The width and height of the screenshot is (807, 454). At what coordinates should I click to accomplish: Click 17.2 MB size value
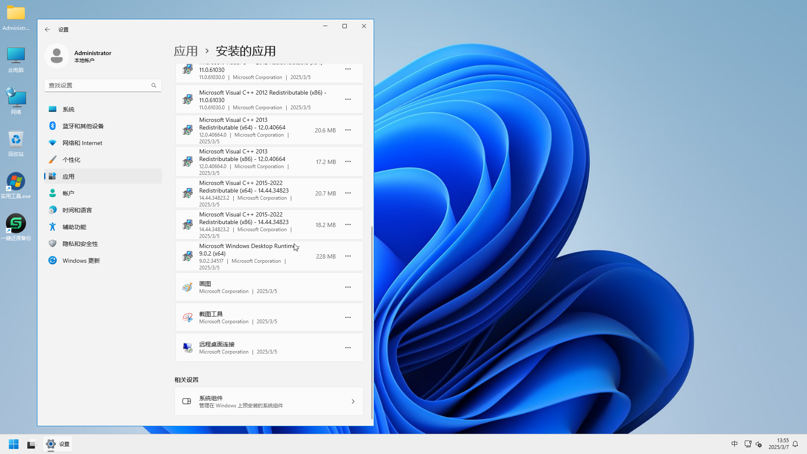coord(326,162)
